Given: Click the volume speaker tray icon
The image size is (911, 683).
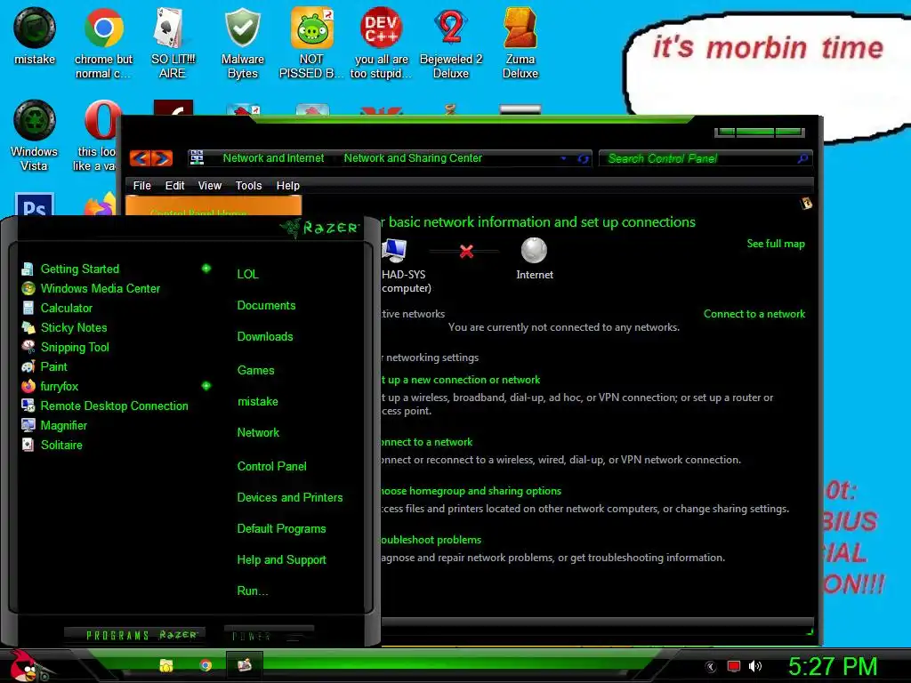Looking at the screenshot, I should click(754, 666).
